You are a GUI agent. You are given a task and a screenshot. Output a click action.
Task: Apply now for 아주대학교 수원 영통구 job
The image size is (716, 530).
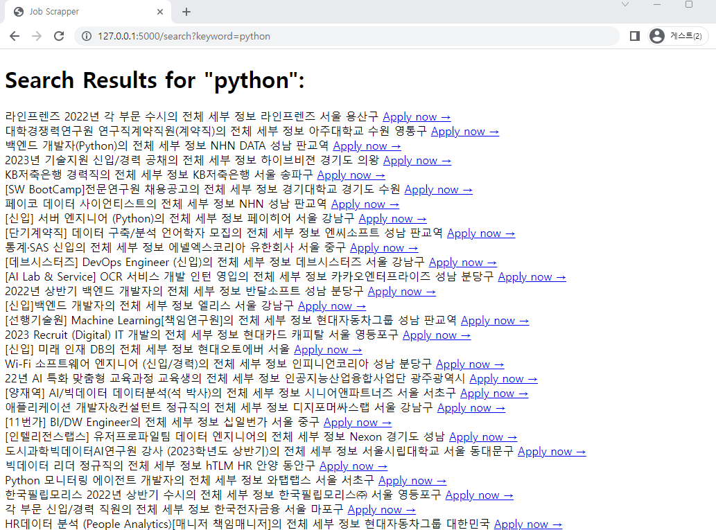click(x=465, y=132)
